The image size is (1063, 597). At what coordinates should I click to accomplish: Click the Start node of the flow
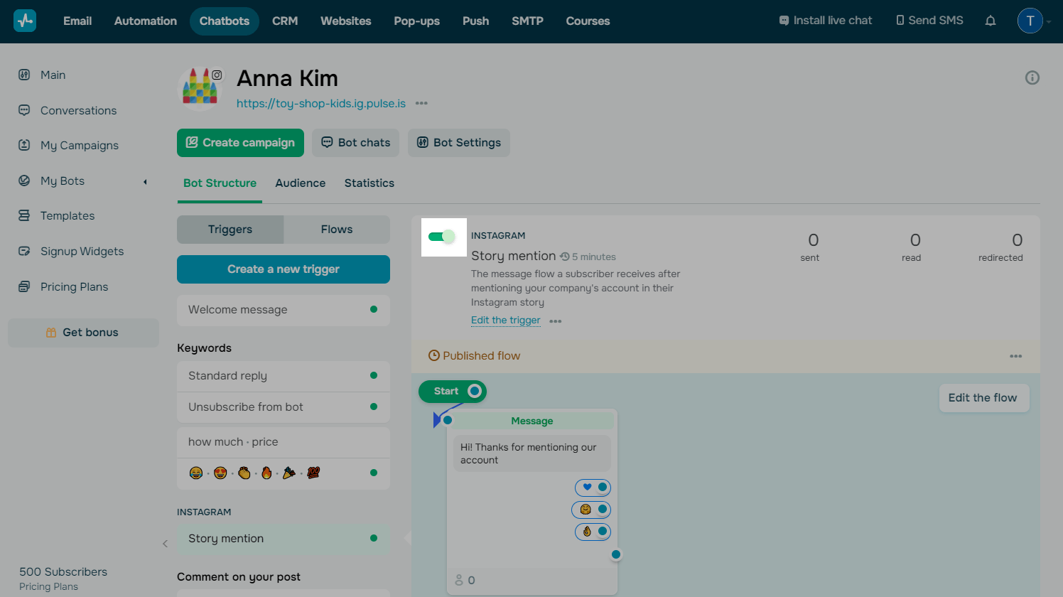click(452, 391)
